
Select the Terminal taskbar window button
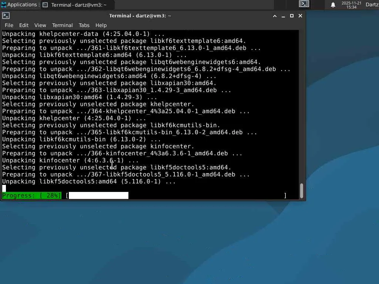pos(77,5)
